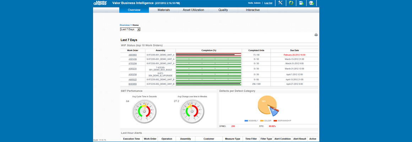This screenshot has width=412, height=142.
Task: Open the Asset Utilization tab
Action: point(193,10)
